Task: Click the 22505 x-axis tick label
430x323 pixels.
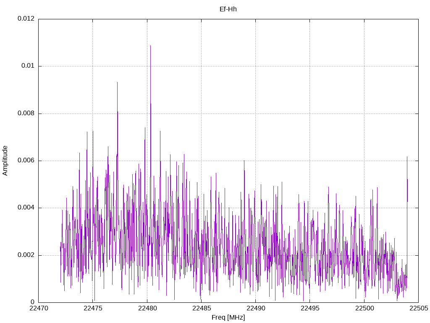Action: coord(419,308)
